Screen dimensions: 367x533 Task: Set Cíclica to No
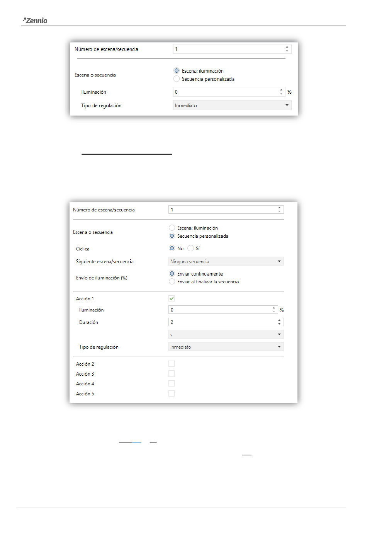point(172,248)
